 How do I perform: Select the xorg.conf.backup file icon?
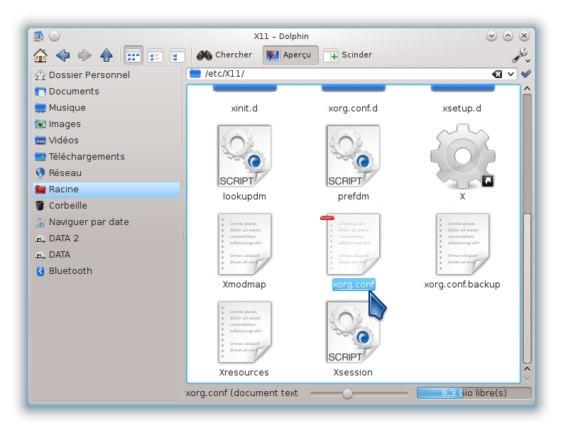pos(462,244)
